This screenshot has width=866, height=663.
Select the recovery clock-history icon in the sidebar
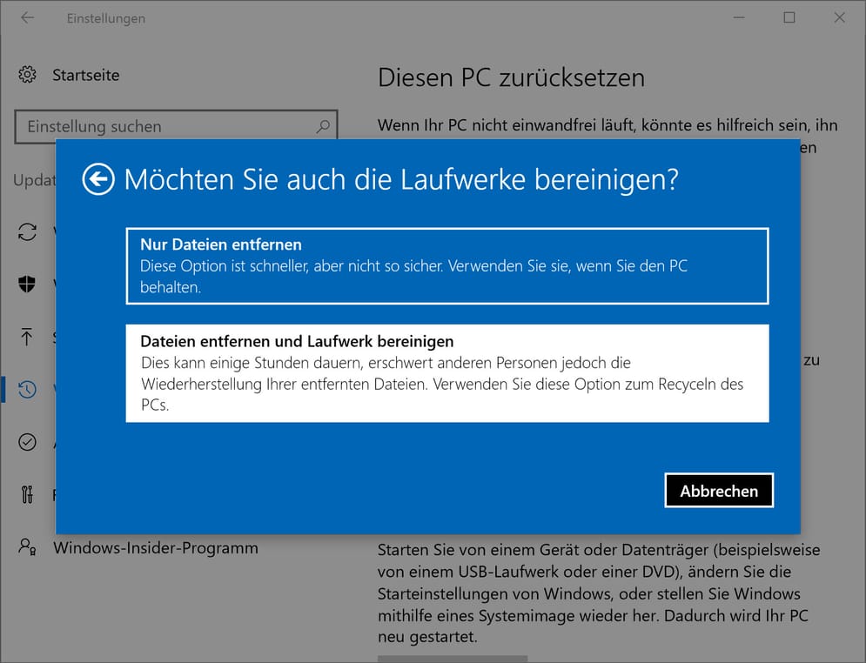[x=28, y=389]
